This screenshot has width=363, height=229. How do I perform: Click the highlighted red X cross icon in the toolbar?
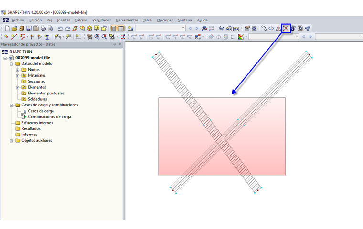pos(286,28)
